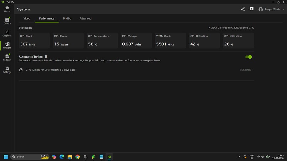287x161 pixels.
Task: Open the Notepad-style blue taskbar icon
Action: 101,157
